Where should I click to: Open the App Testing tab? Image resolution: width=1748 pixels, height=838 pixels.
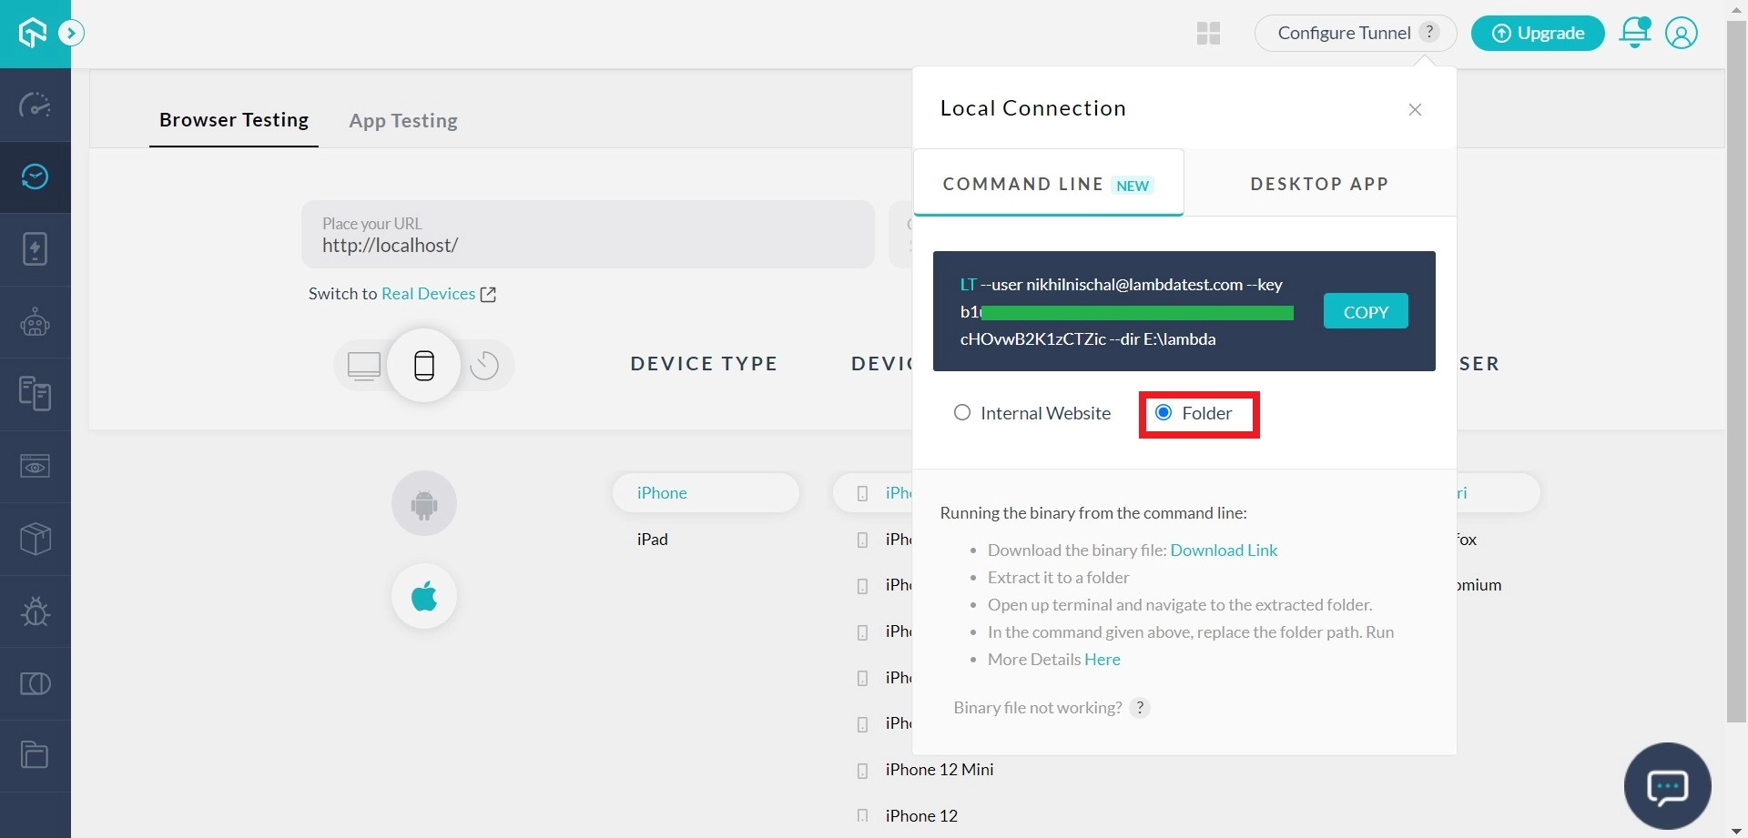click(x=403, y=120)
